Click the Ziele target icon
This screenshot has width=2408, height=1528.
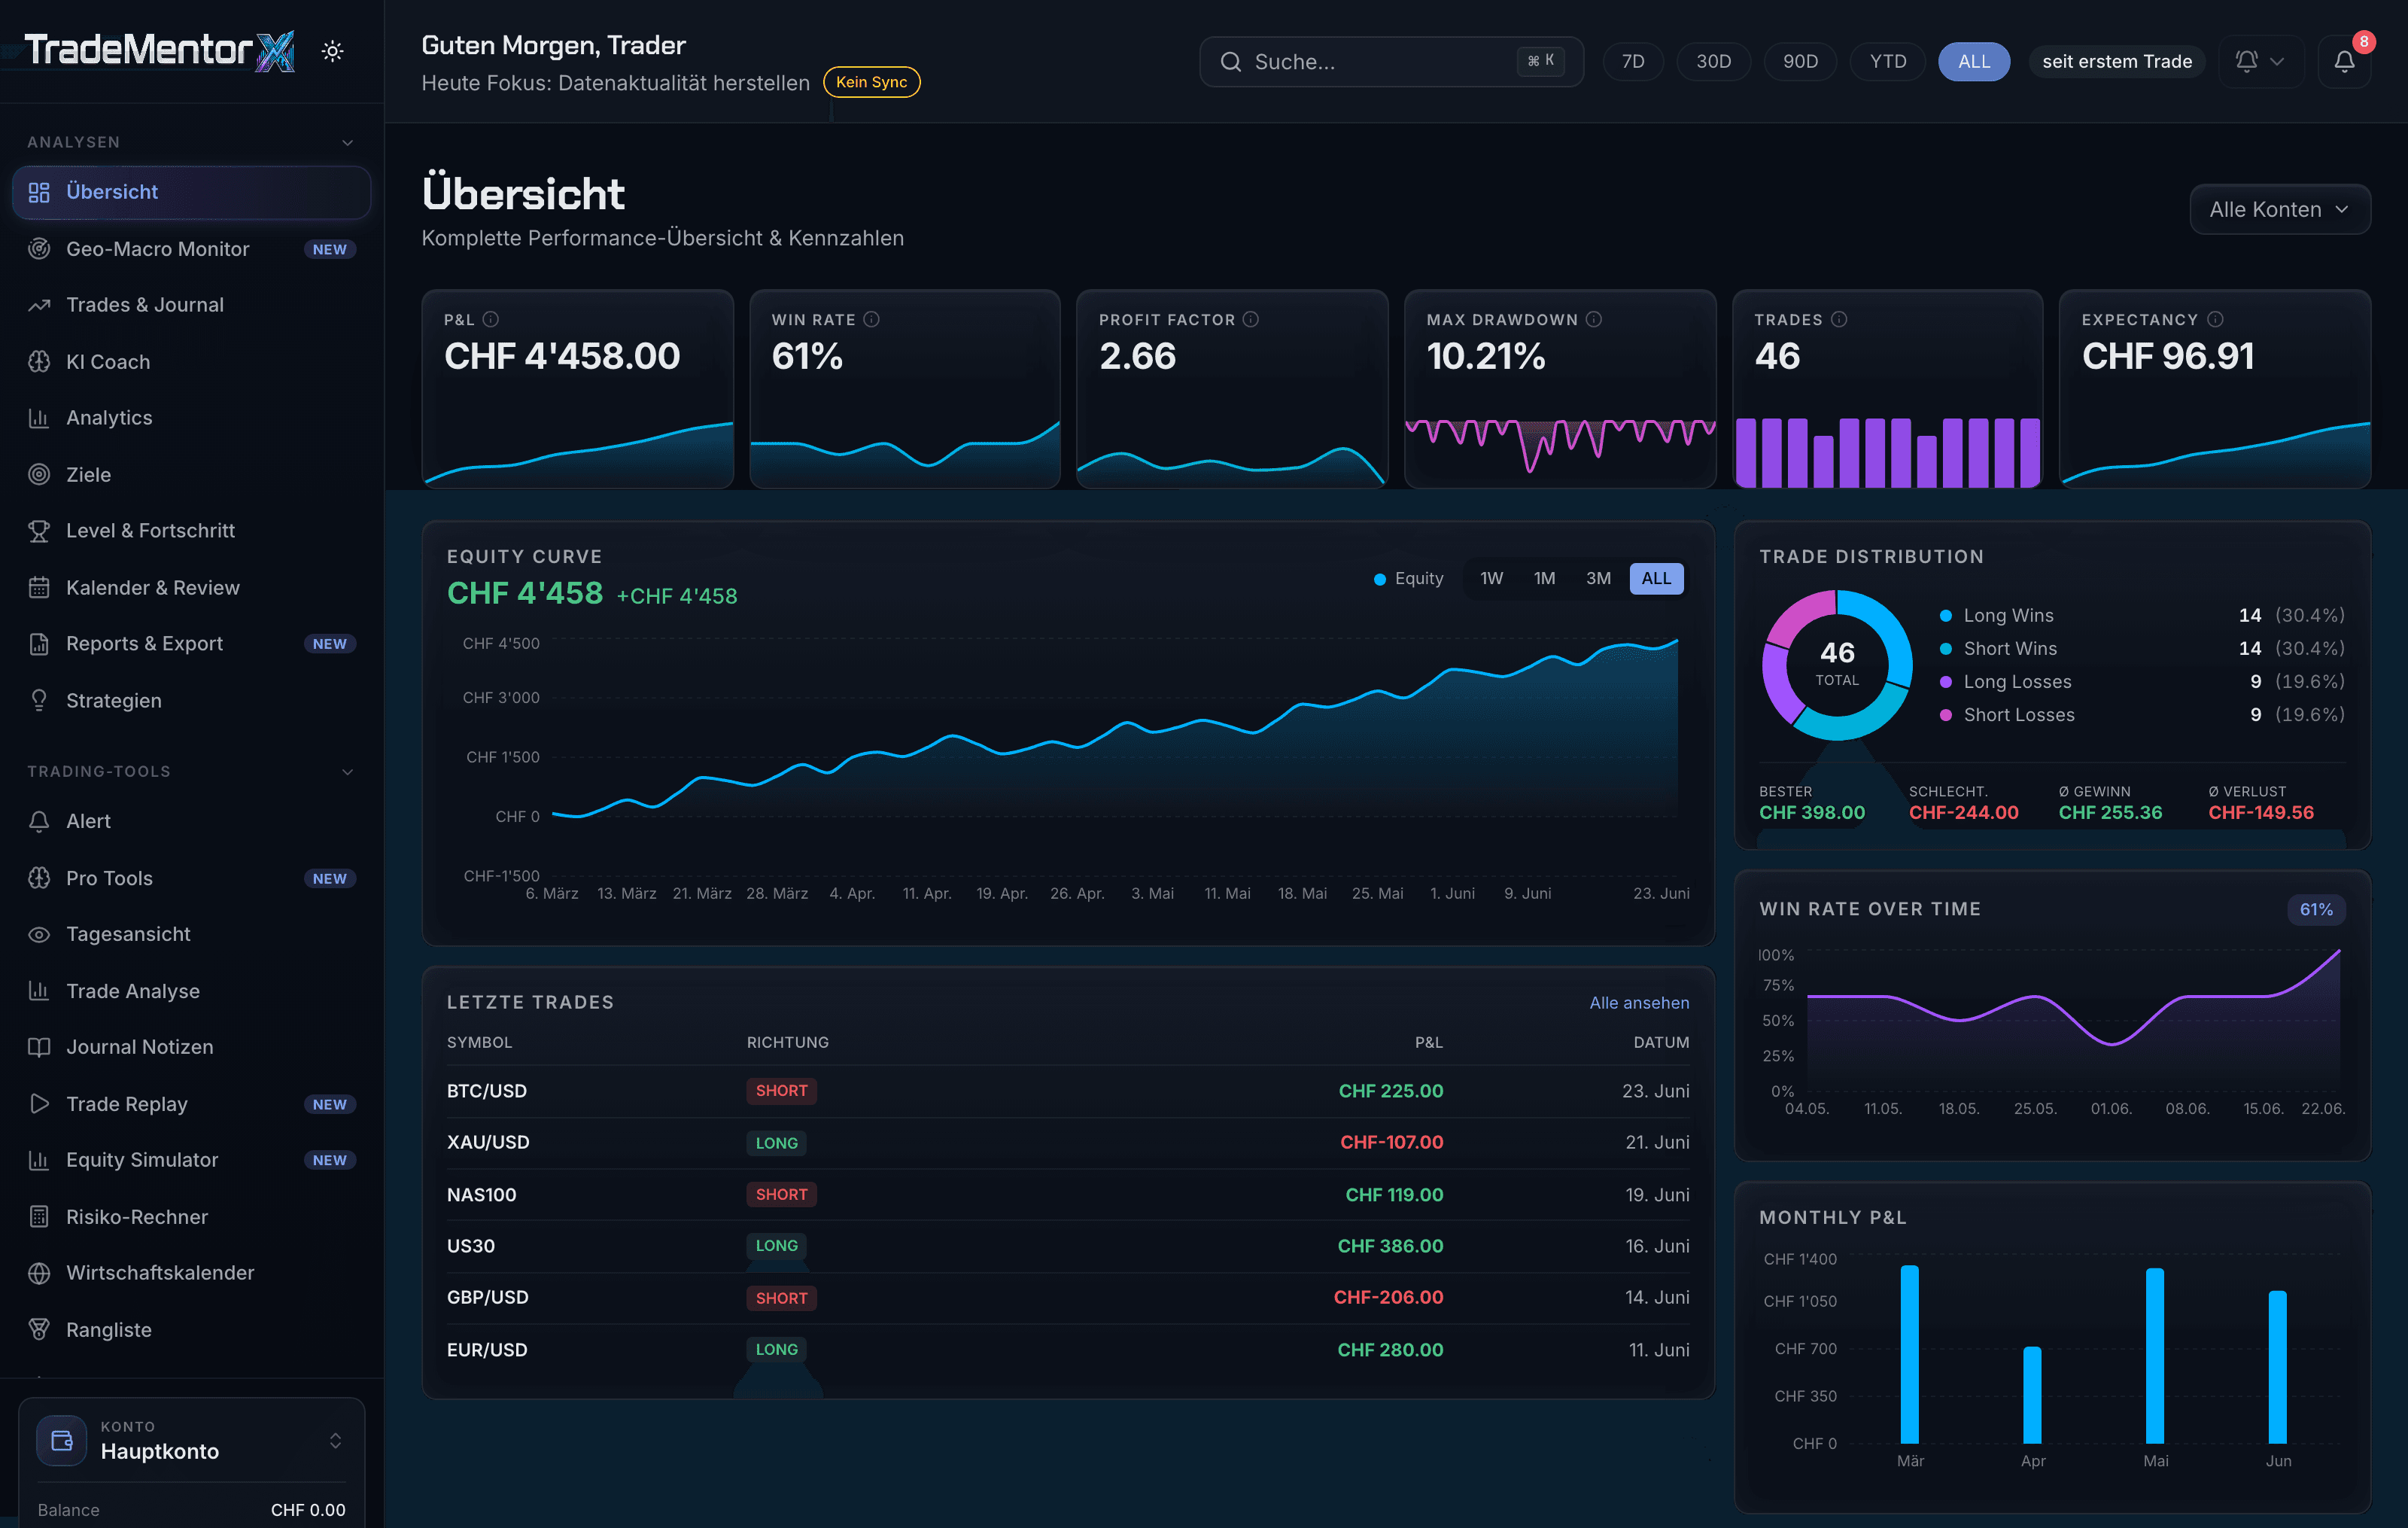coord(39,475)
